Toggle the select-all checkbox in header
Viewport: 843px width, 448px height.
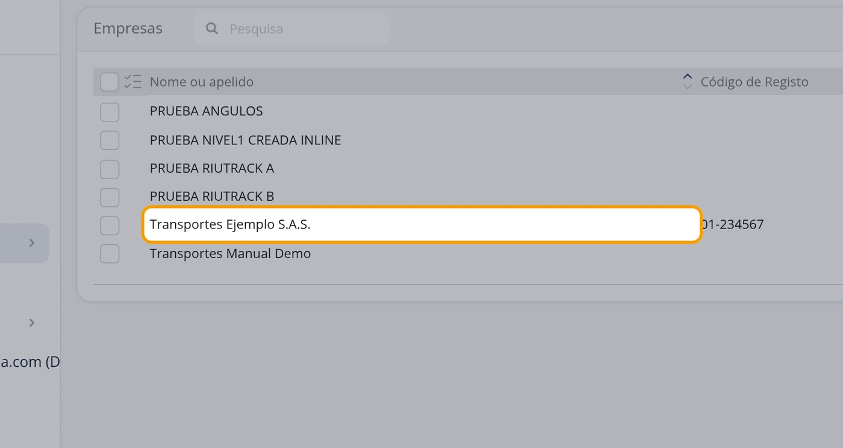pos(110,82)
